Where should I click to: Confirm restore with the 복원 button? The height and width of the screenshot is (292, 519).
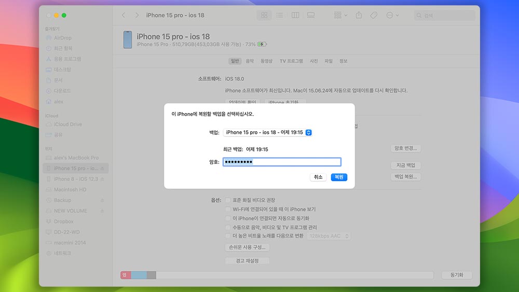coord(339,177)
